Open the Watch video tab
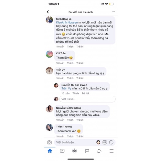161x161 pixels. pos(62,151)
